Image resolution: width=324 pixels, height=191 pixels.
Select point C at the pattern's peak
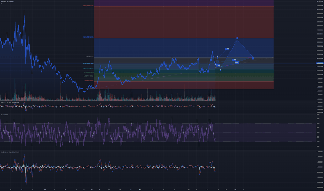(237, 38)
